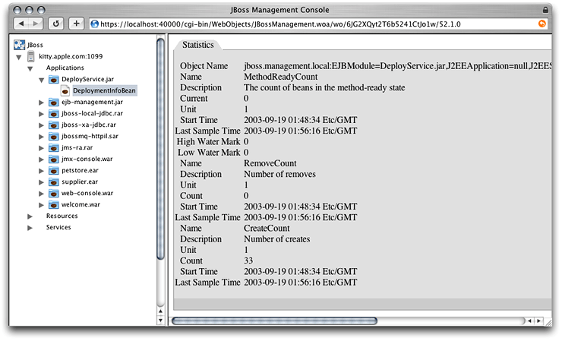Click the tree pane scroll up arrow
Screen dimensions: 562x341
point(160,311)
